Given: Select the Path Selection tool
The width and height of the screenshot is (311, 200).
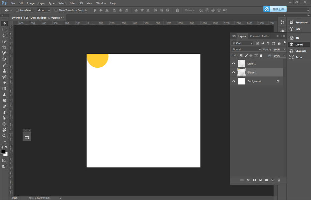Looking at the screenshot, I should click(4, 118).
